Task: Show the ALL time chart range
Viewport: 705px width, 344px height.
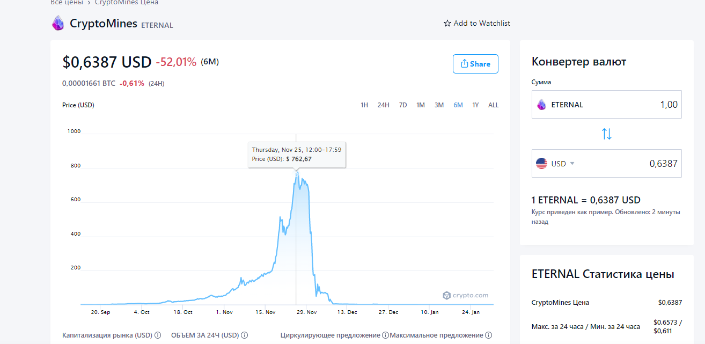Action: tap(493, 105)
